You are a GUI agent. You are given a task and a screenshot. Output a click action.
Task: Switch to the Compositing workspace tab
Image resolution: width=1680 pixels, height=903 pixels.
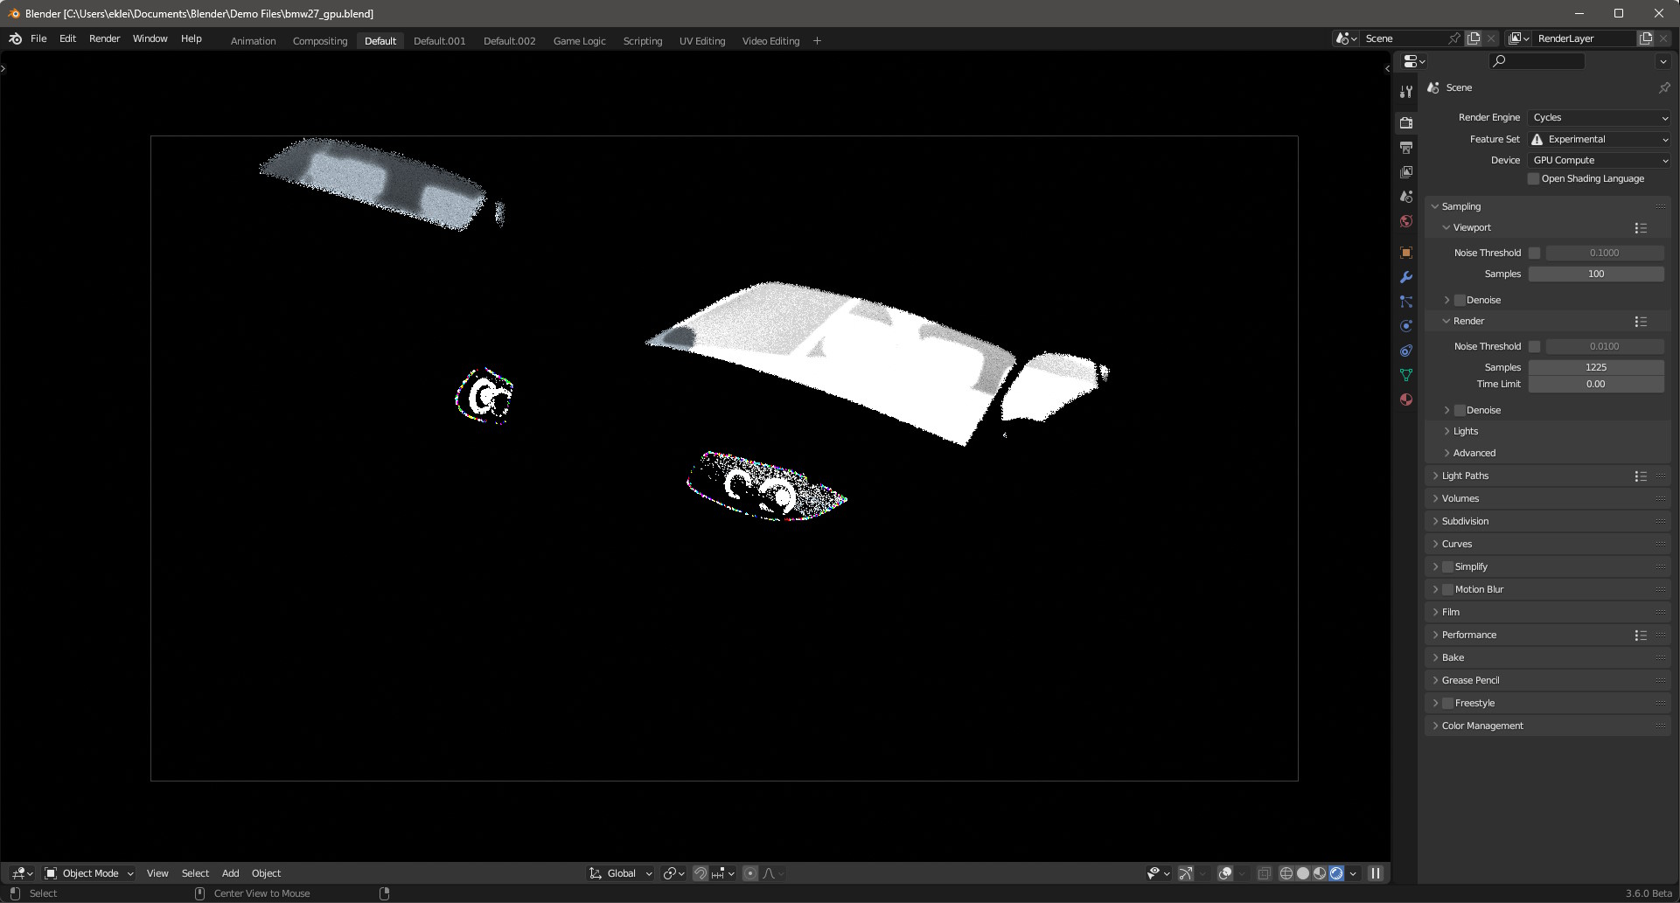319,40
